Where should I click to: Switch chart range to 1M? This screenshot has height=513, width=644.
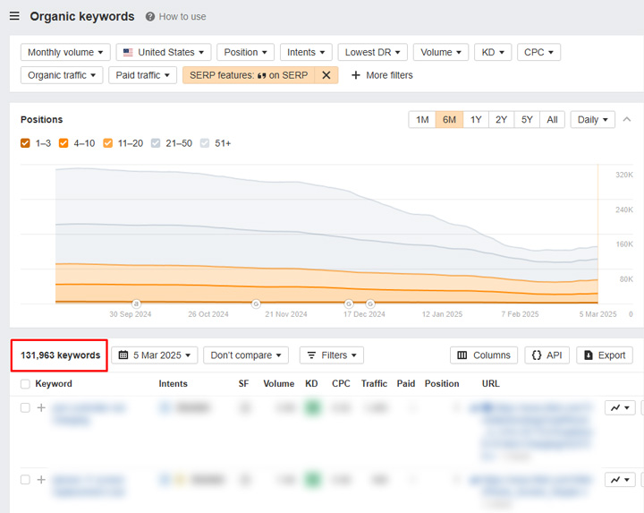tap(422, 120)
